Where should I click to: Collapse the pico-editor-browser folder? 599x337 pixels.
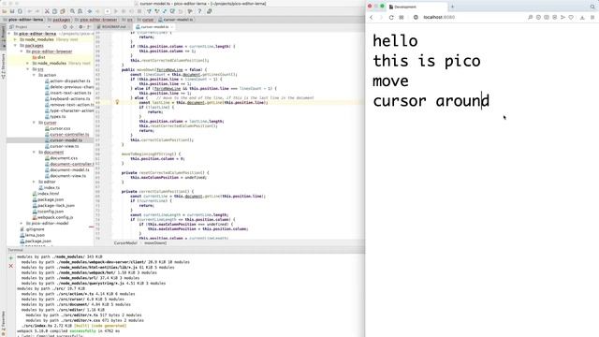tap(22, 51)
